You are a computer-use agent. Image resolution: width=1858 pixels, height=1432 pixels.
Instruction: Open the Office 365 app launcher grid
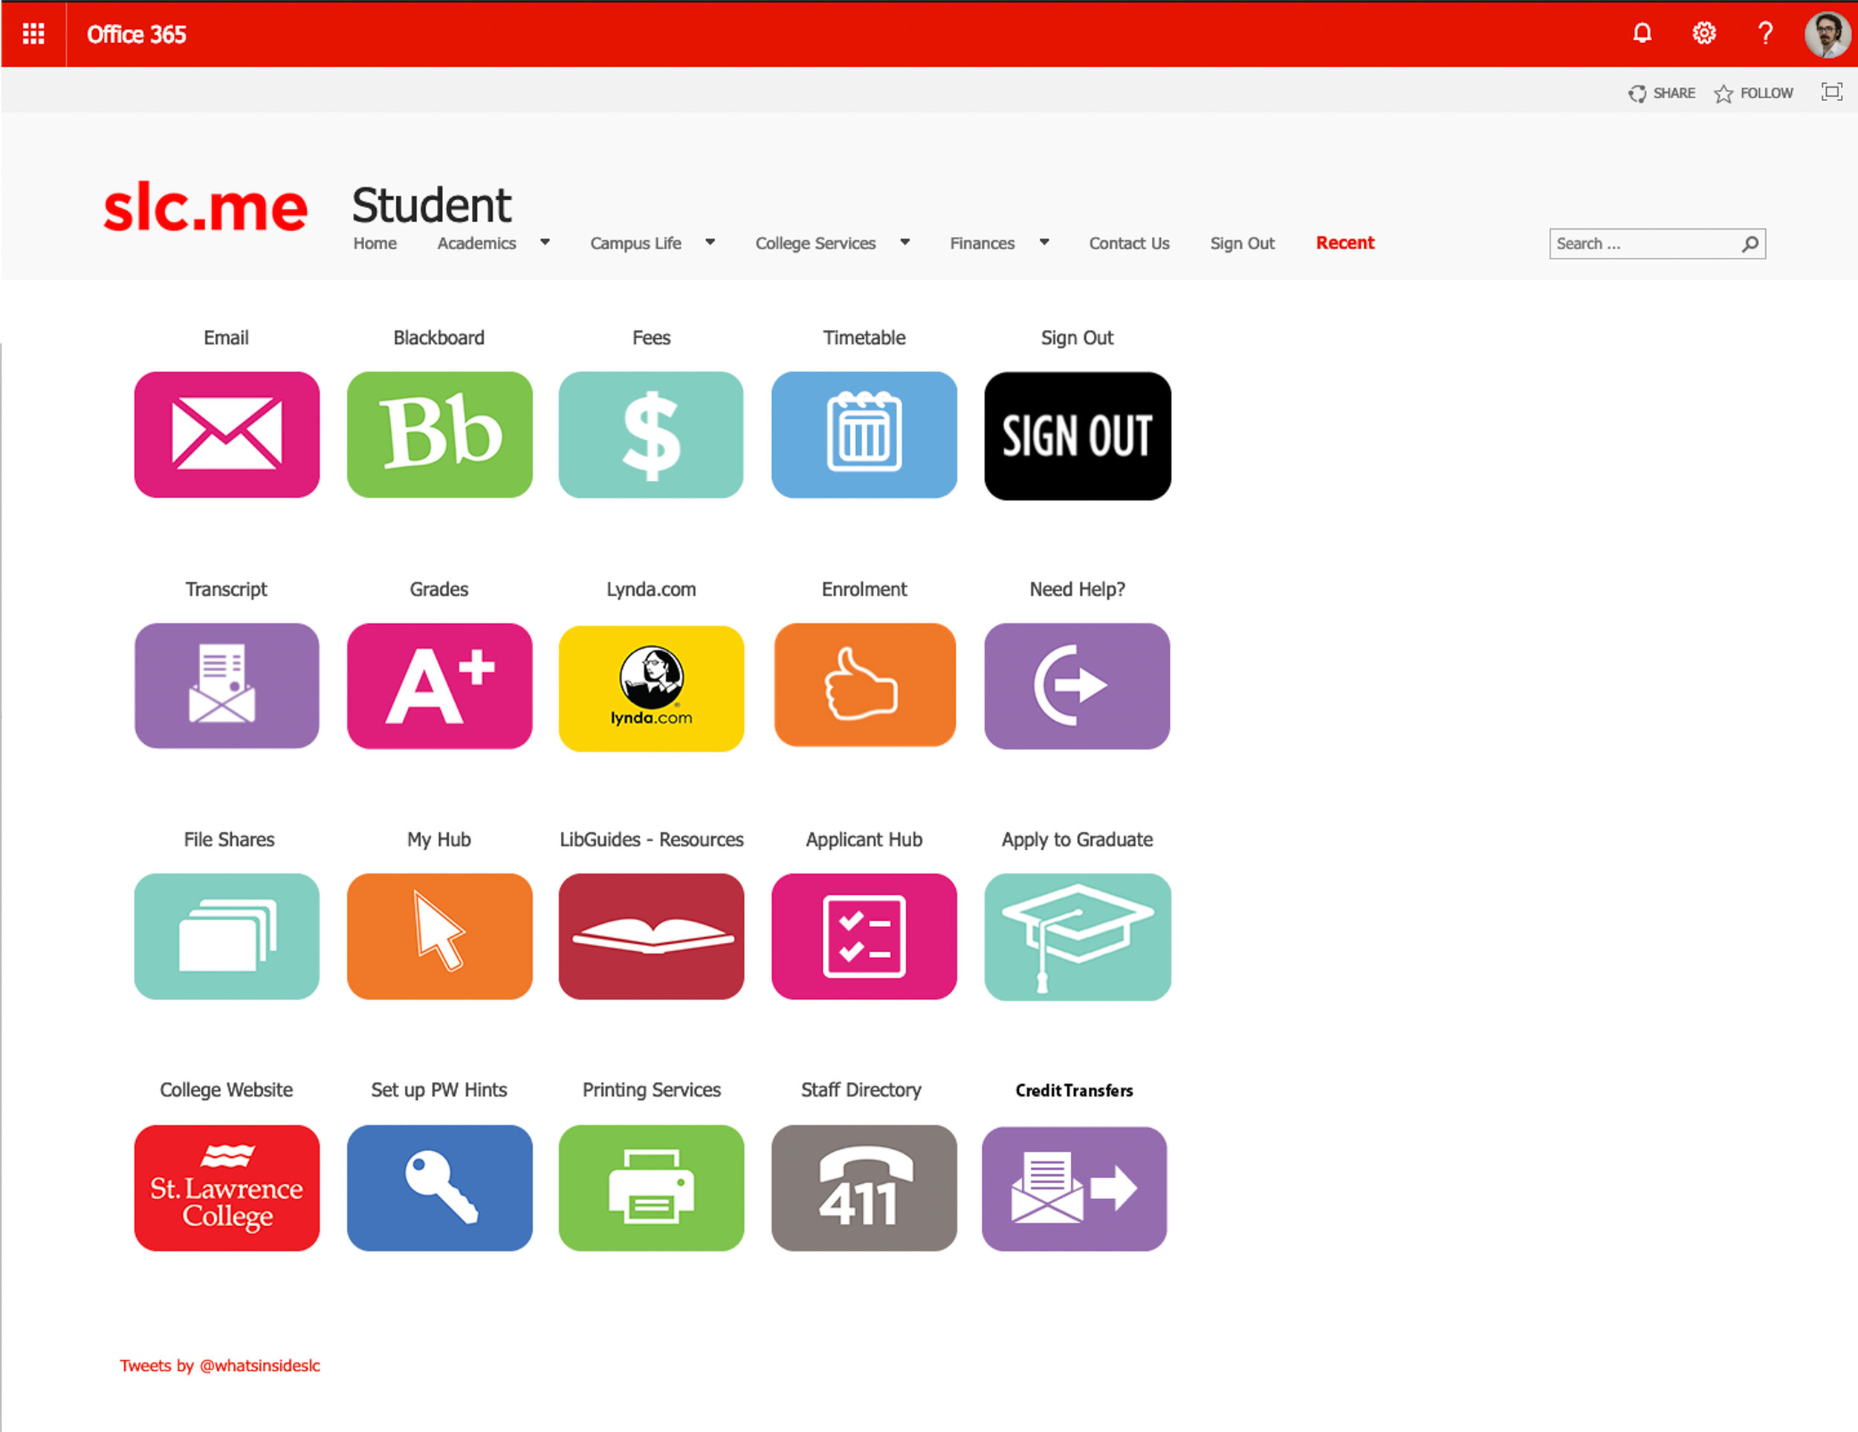click(x=33, y=34)
